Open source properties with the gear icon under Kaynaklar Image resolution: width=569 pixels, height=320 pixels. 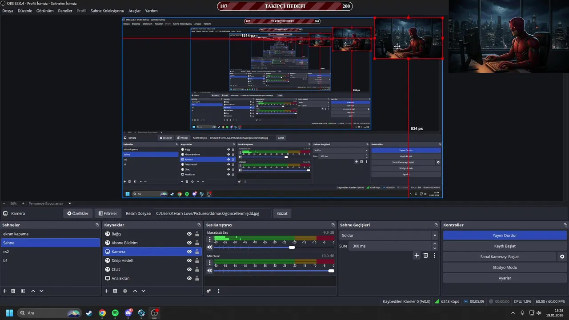[x=125, y=291]
